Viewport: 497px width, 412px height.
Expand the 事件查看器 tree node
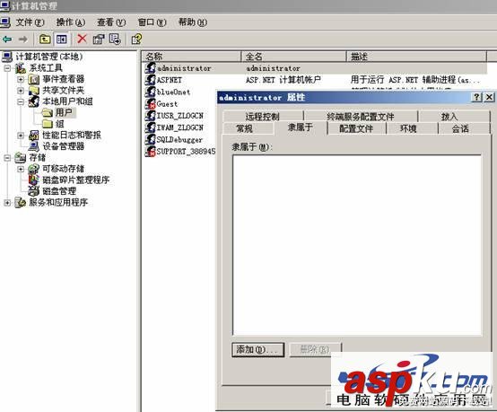(21, 79)
